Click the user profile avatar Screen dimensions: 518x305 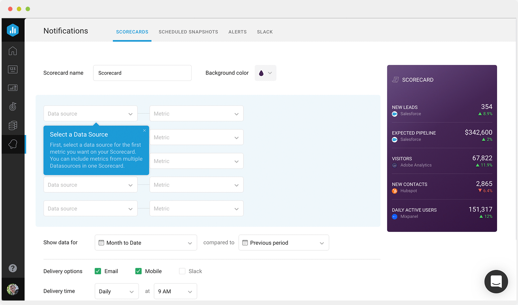click(13, 289)
